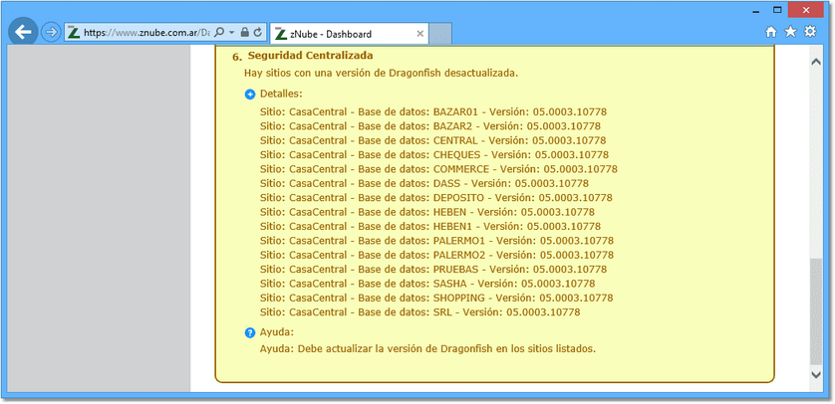Select the COMMERCE database row
This screenshot has height=404, width=835.
438,169
